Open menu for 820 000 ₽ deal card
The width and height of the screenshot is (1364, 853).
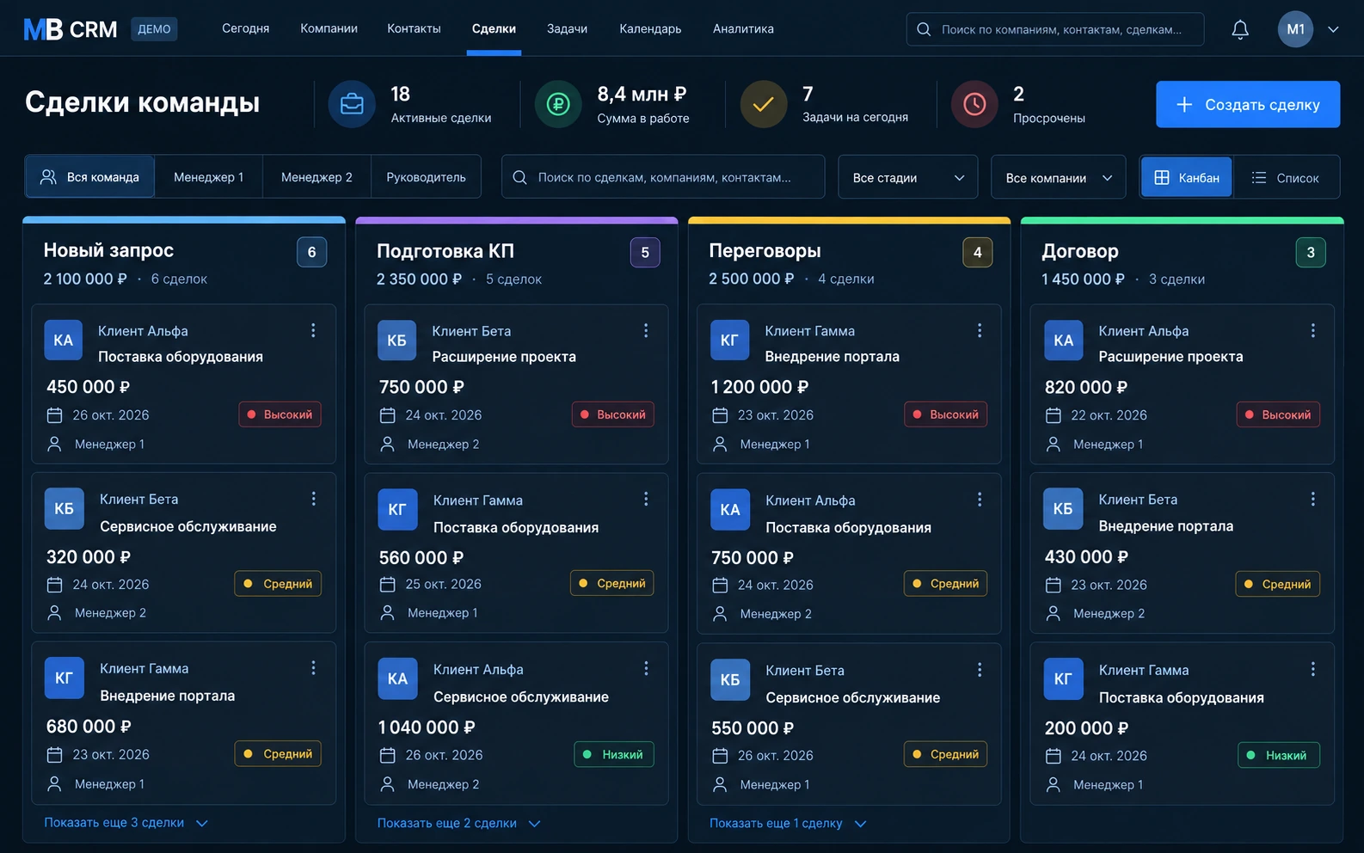click(1312, 330)
